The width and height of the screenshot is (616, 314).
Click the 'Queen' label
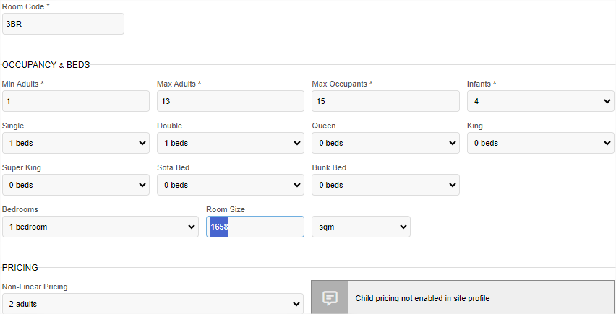(x=324, y=126)
